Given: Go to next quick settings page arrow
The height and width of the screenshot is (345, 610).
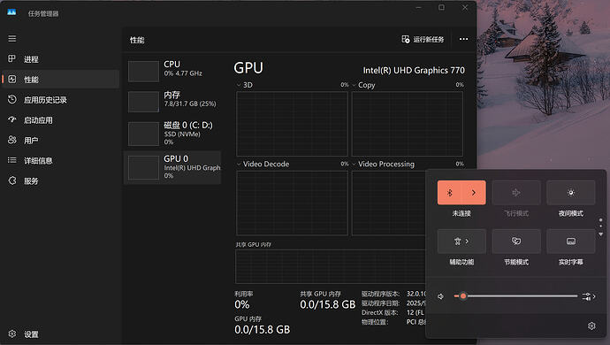Looking at the screenshot, I should pyautogui.click(x=600, y=234).
